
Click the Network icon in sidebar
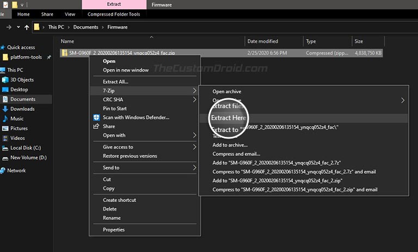3,171
